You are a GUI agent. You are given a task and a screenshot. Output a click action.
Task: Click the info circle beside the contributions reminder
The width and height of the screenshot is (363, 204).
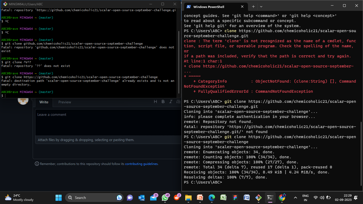37,164
